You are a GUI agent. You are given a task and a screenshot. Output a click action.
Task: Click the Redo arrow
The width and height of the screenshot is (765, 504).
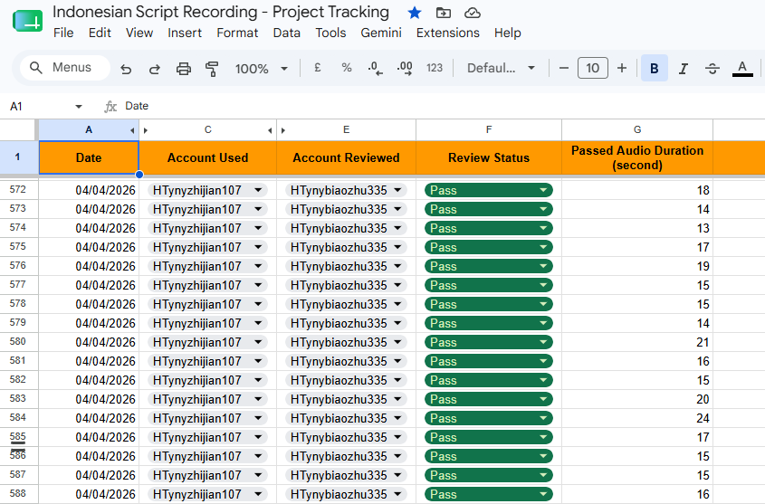pyautogui.click(x=155, y=69)
